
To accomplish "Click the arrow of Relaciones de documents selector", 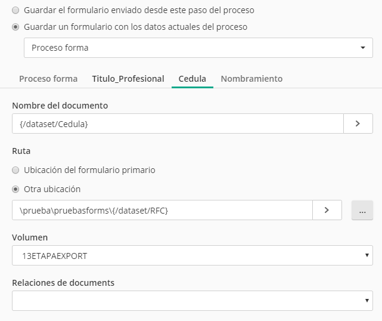I will (x=366, y=301).
